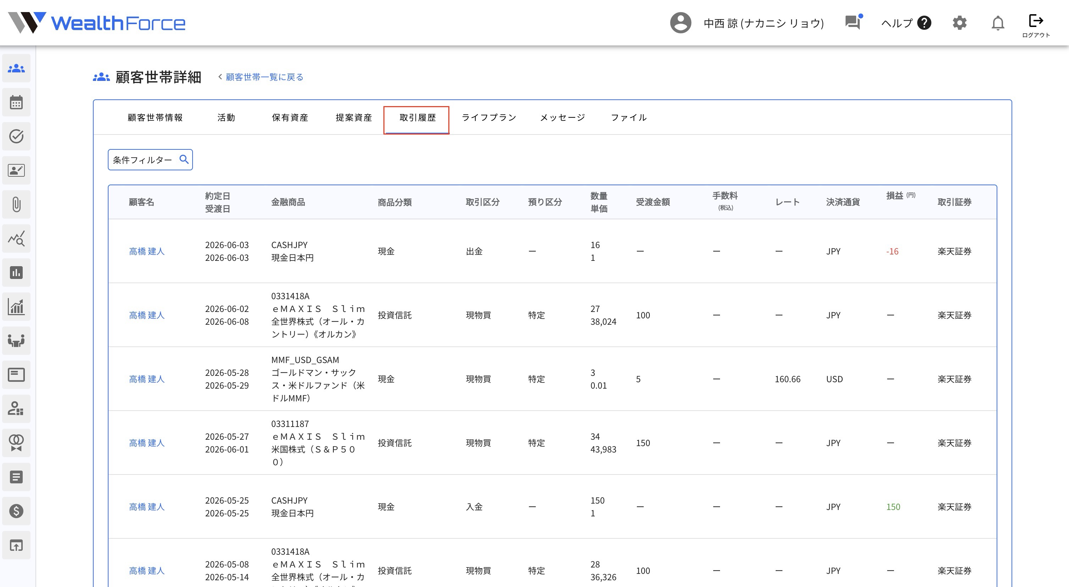Open the settings gear icon

pyautogui.click(x=959, y=23)
